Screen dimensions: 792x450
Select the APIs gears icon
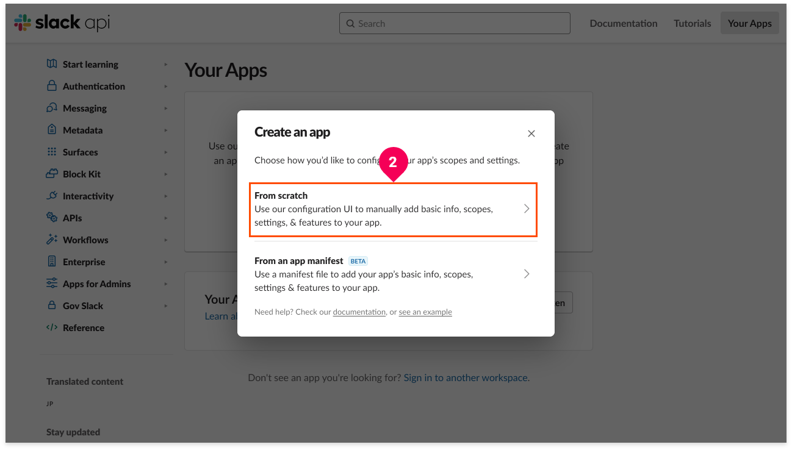click(52, 218)
